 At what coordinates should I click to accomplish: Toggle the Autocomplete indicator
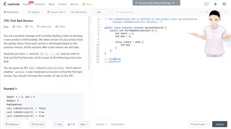pyautogui.click(x=125, y=12)
